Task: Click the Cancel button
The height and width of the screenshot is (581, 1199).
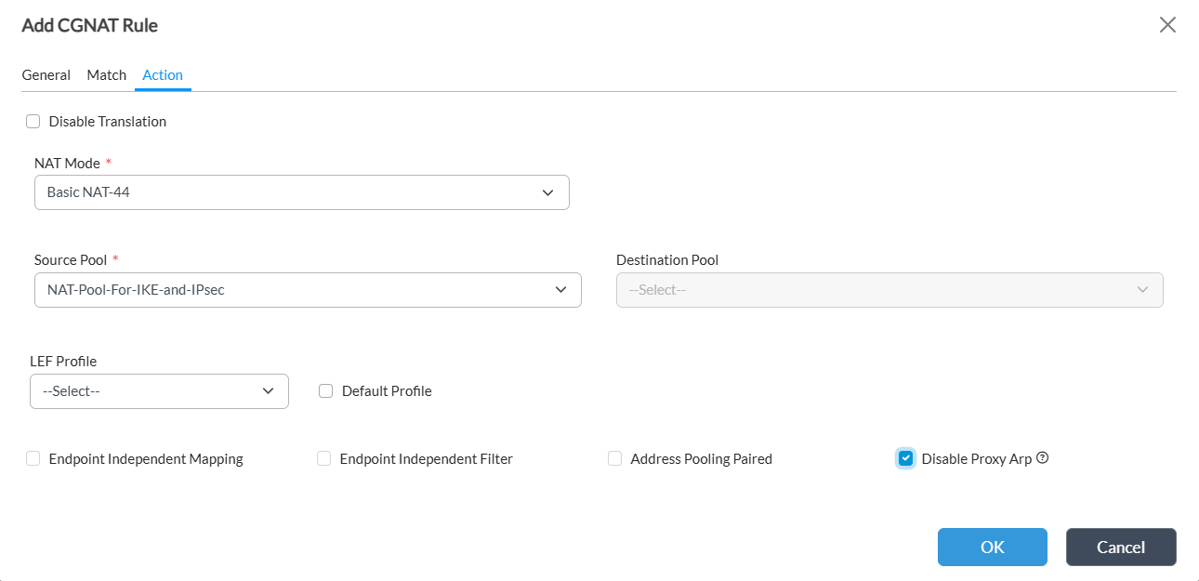Action: (x=1120, y=547)
